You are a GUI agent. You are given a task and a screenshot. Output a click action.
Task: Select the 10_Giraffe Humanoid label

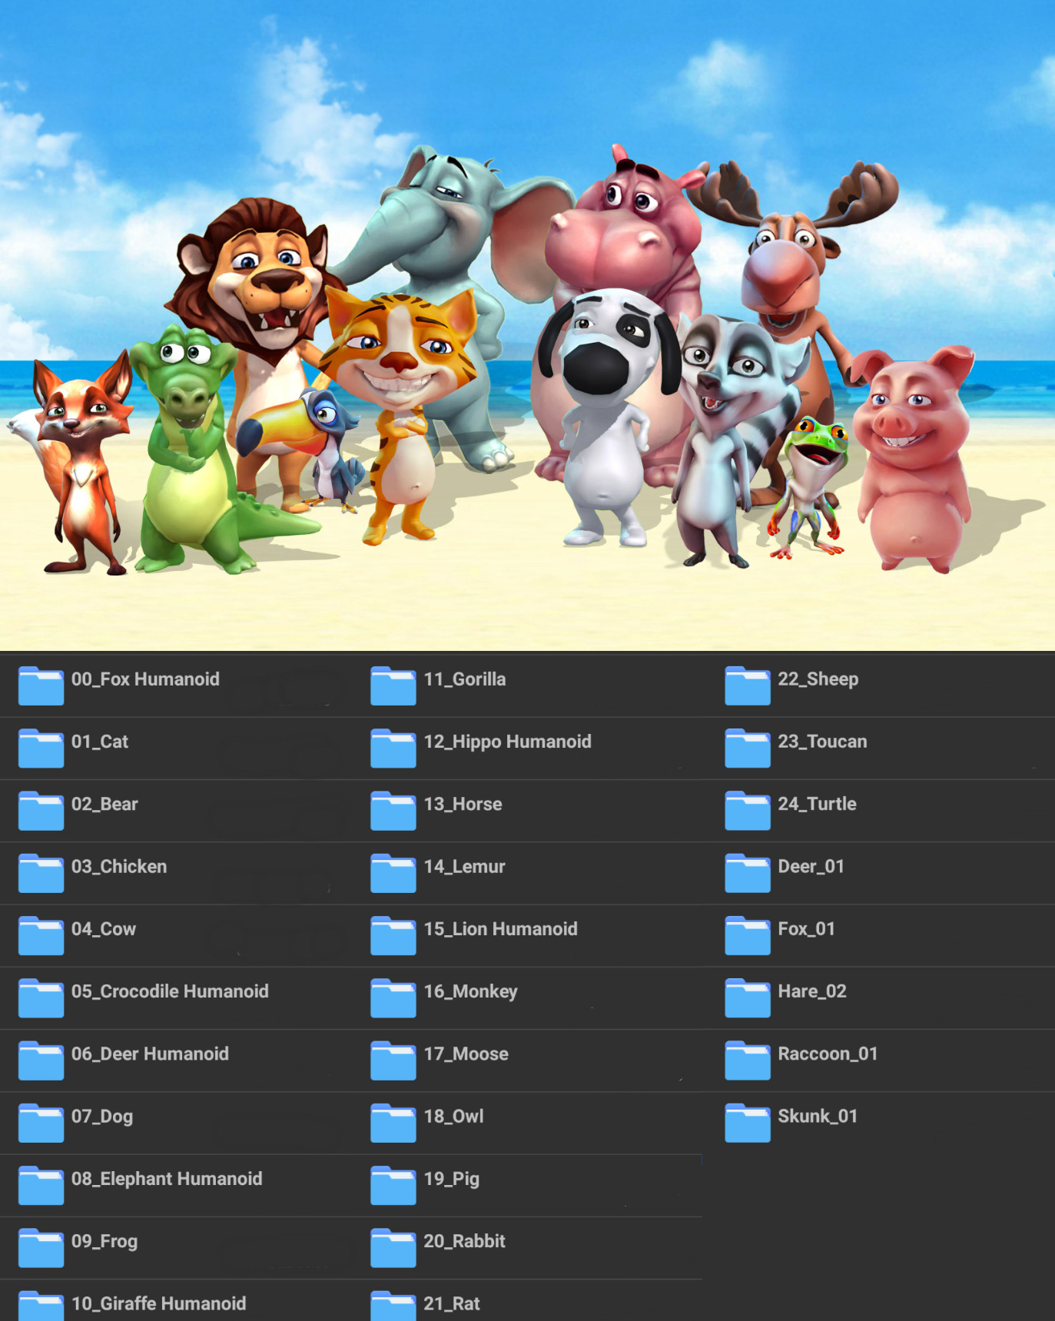[x=158, y=1303]
